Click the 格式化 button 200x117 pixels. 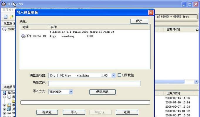pos(47,112)
